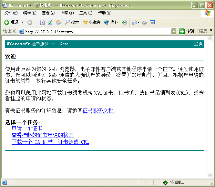Open the Forward history dropdown arrow
215x187 pixels.
tap(36, 22)
